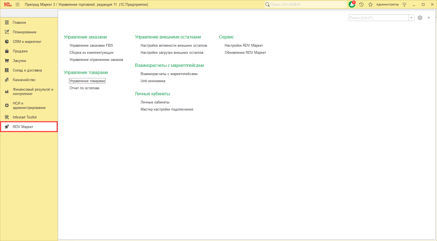Click the Планирование section icon
The width and height of the screenshot is (437, 241).
click(x=7, y=32)
